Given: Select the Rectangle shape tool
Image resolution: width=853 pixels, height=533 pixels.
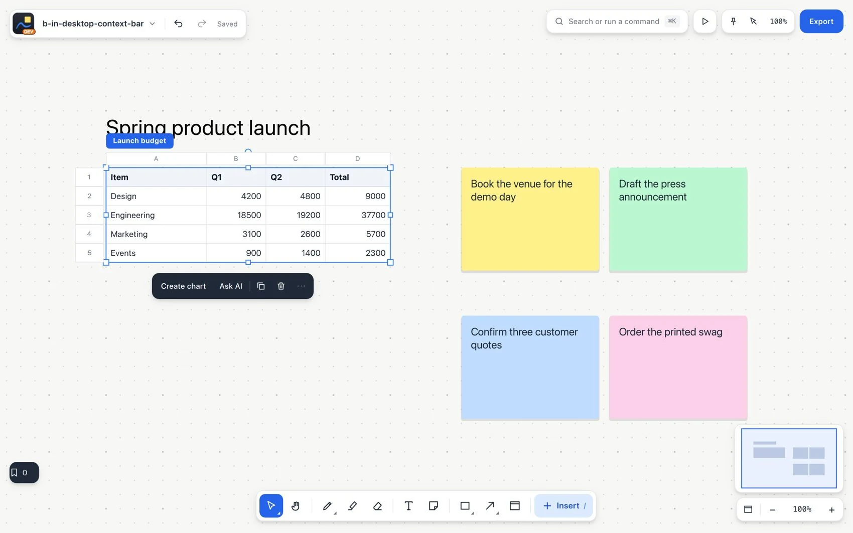Looking at the screenshot, I should (465, 505).
